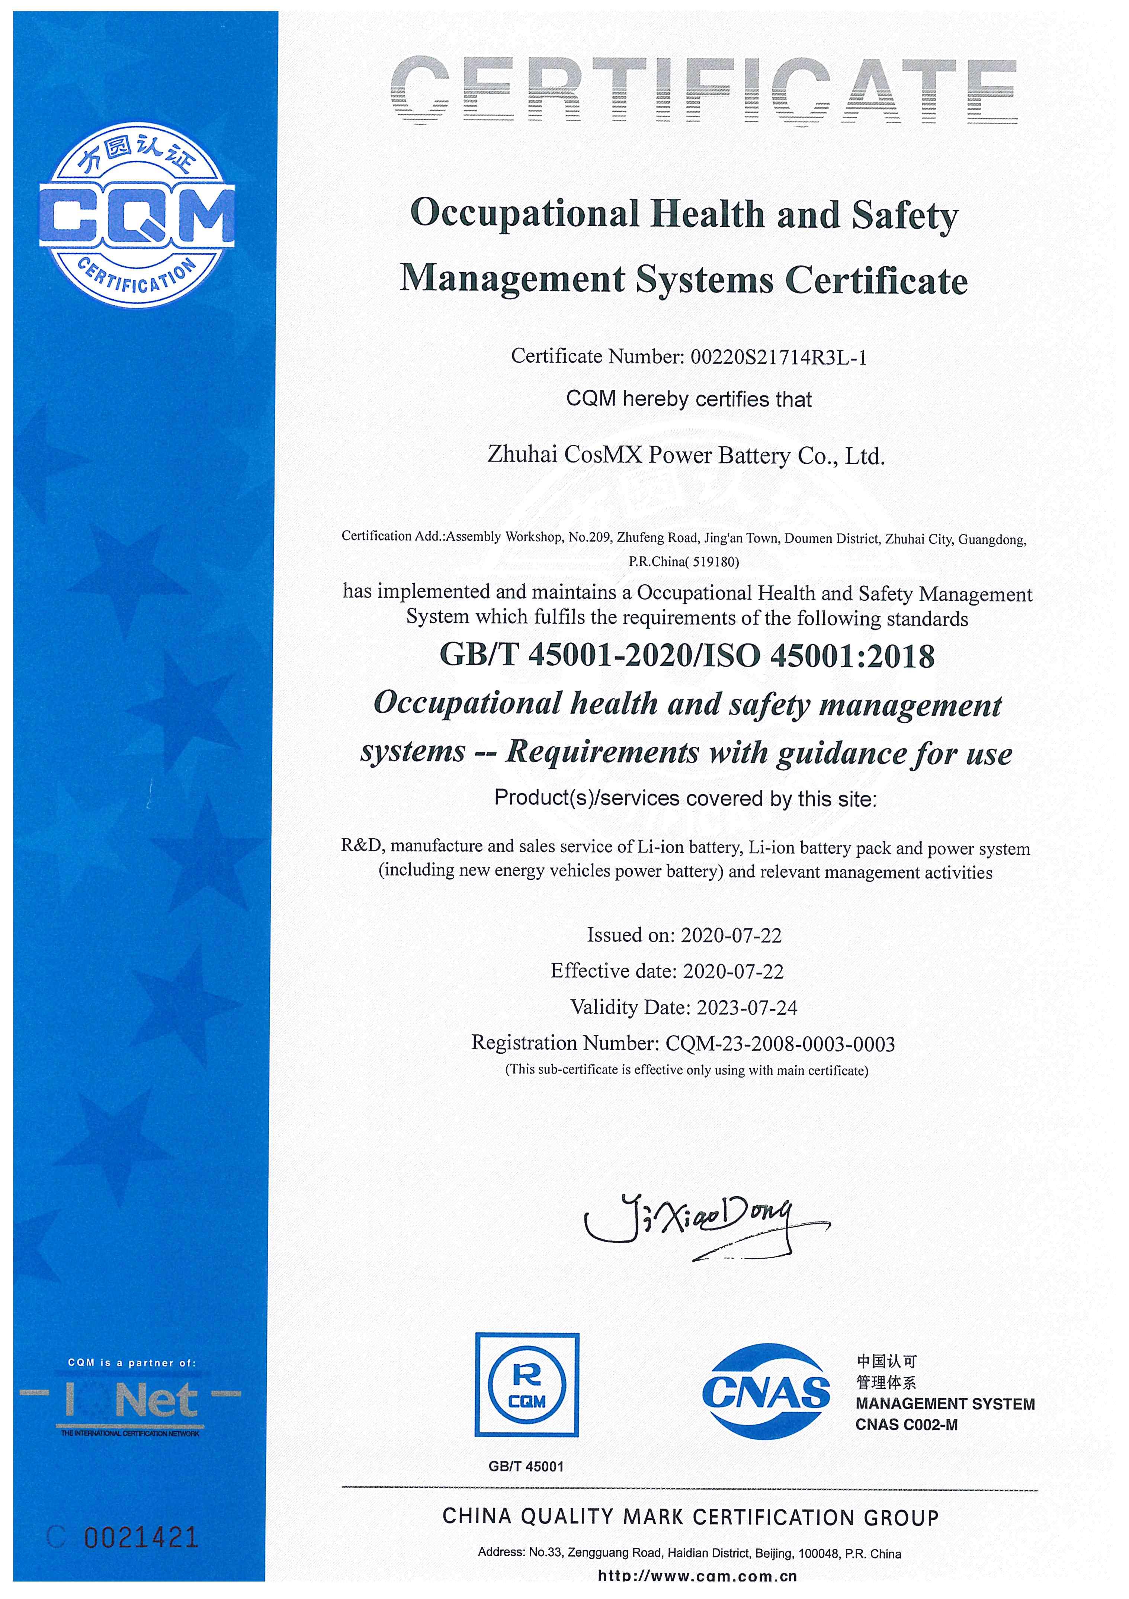Click the R CQM square mark
The width and height of the screenshot is (1129, 1599).
pyautogui.click(x=527, y=1385)
